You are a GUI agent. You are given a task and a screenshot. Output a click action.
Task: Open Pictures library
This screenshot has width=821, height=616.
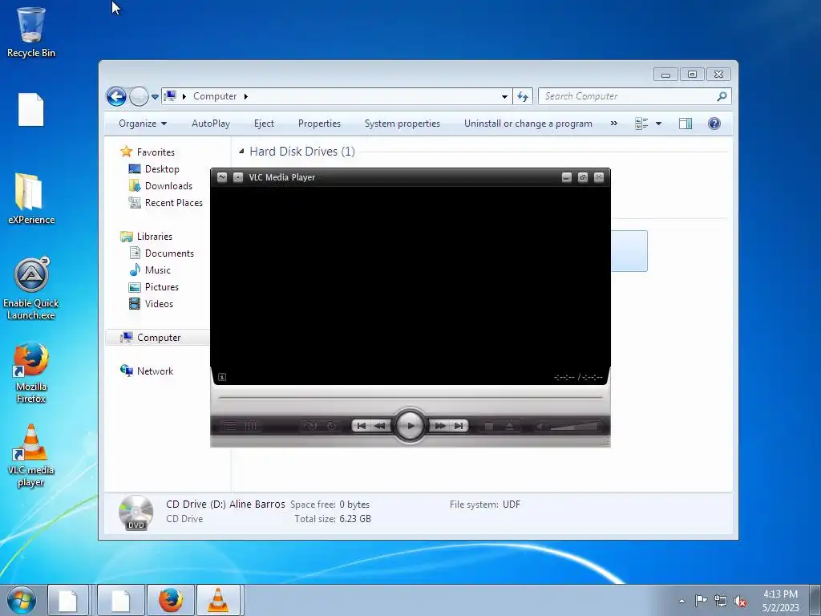tap(153, 287)
